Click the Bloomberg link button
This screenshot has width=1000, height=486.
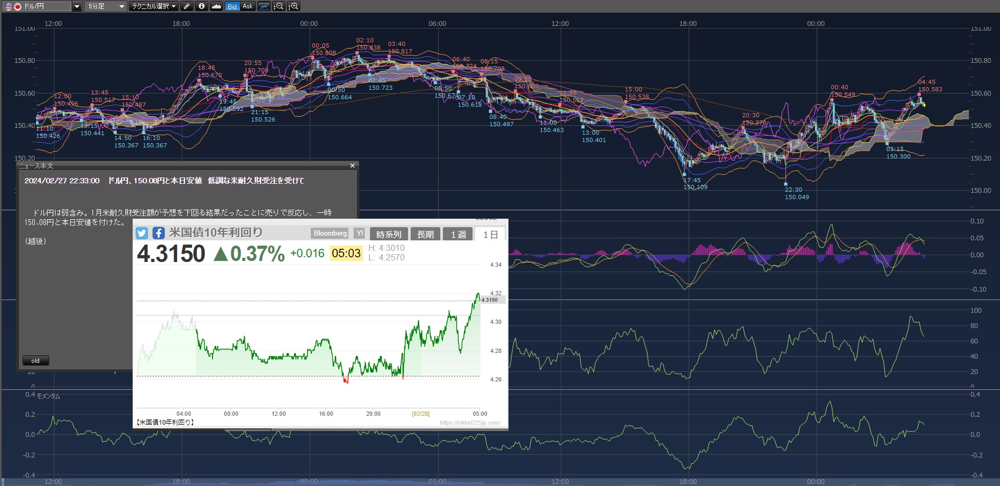(x=330, y=233)
